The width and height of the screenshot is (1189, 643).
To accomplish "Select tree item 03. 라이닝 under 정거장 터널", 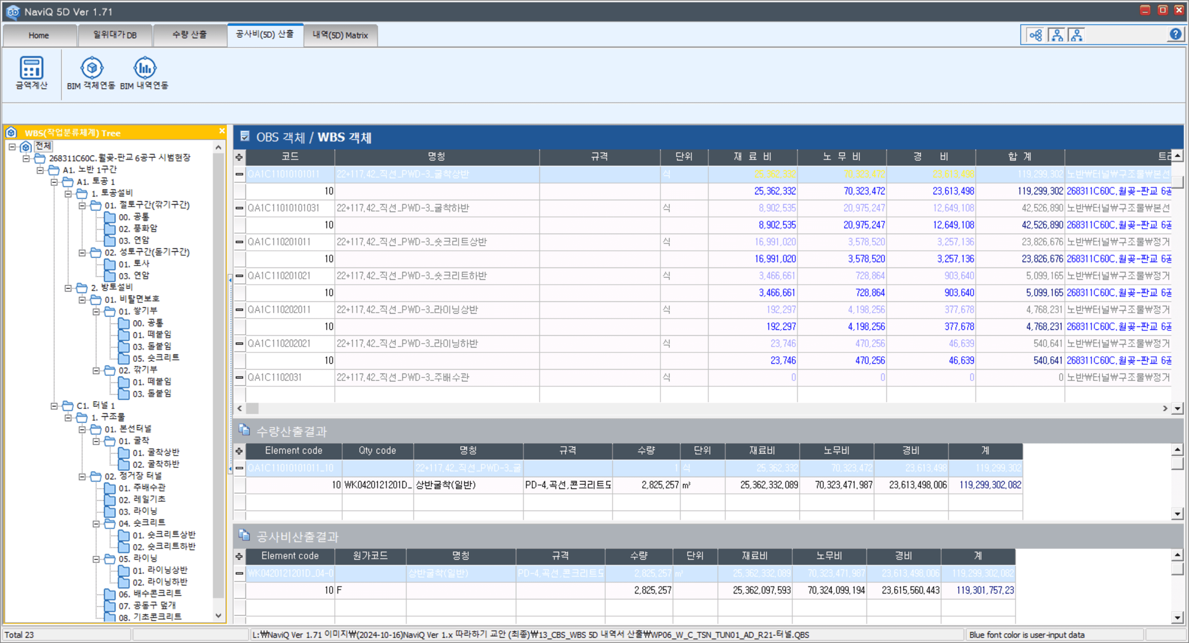I will [x=138, y=511].
